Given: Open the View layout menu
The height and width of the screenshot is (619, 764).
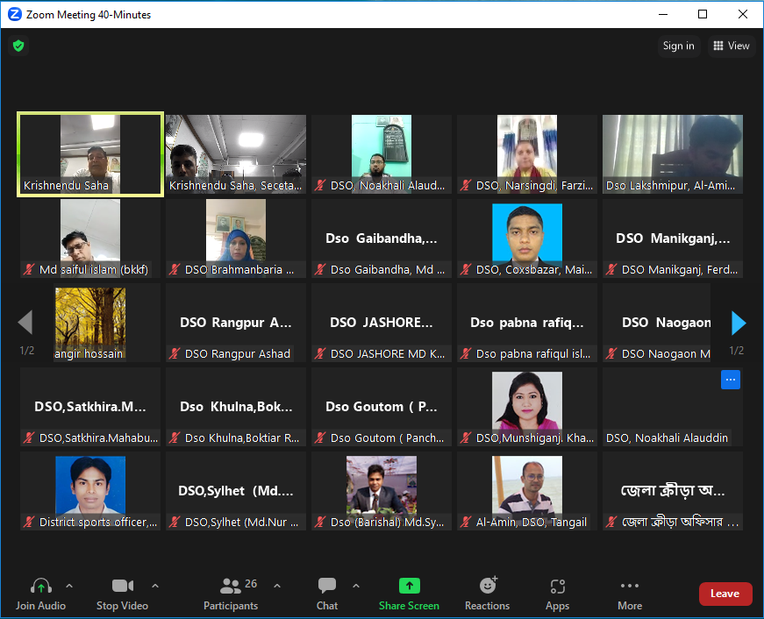Looking at the screenshot, I should point(731,46).
